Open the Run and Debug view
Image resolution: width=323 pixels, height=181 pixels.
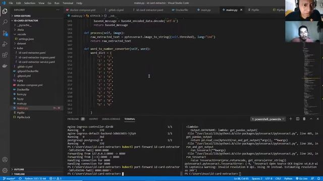5,44
